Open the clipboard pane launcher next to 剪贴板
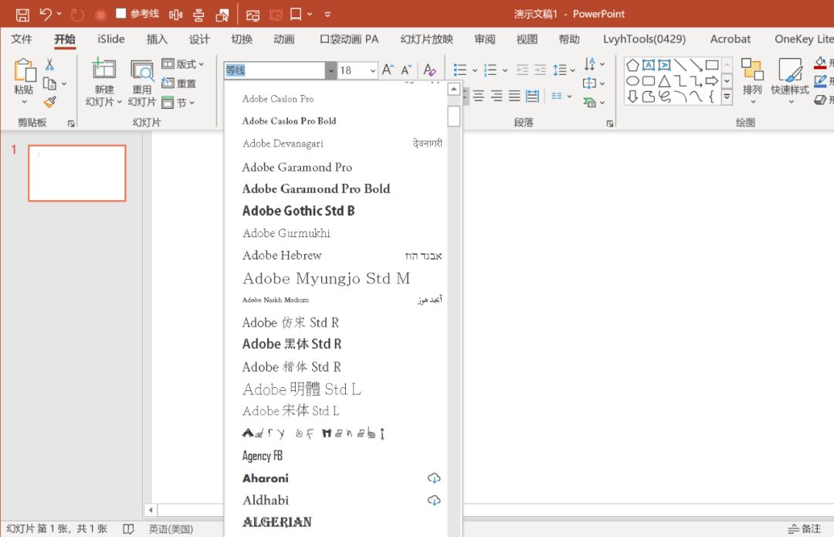834x537 pixels. point(71,124)
